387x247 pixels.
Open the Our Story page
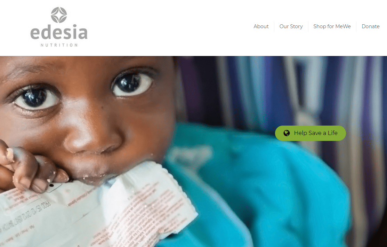point(291,26)
